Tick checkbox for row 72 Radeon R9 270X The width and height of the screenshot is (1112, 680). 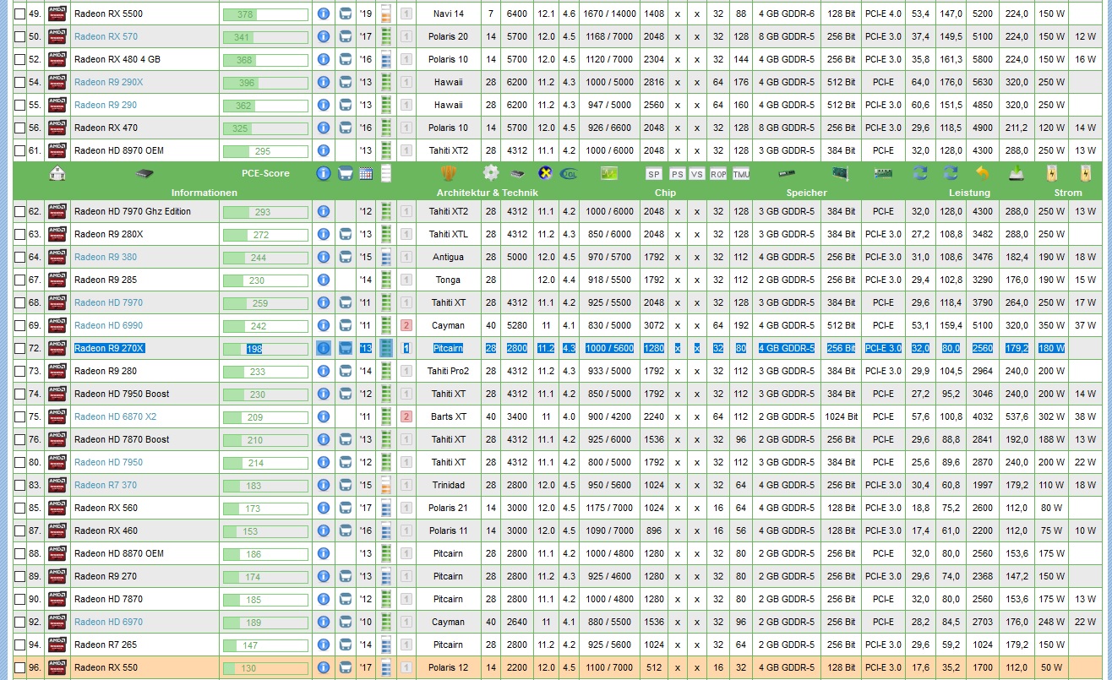click(x=20, y=348)
